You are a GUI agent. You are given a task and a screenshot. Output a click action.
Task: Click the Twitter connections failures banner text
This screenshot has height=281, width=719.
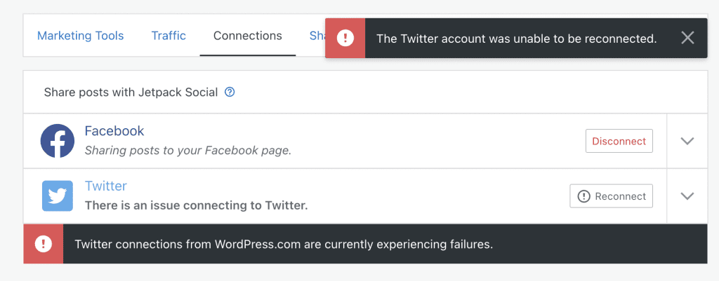click(x=284, y=245)
